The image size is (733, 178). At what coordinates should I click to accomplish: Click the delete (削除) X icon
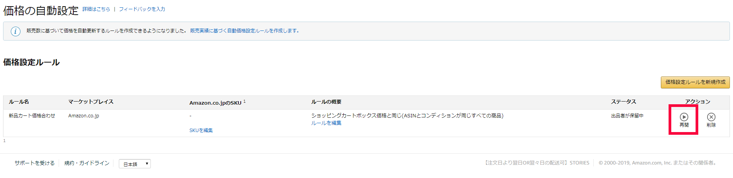click(x=711, y=117)
